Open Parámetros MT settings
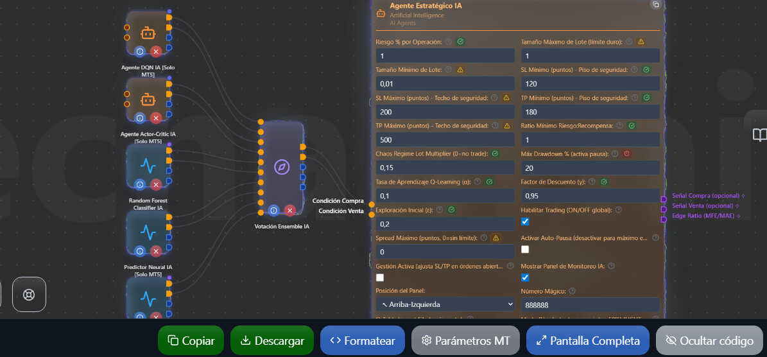This screenshot has height=357, width=767. (465, 341)
